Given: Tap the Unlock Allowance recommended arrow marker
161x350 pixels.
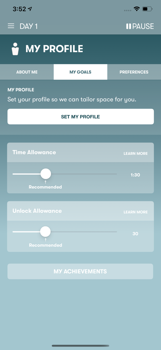Looking at the screenshot, I should 46,240.
